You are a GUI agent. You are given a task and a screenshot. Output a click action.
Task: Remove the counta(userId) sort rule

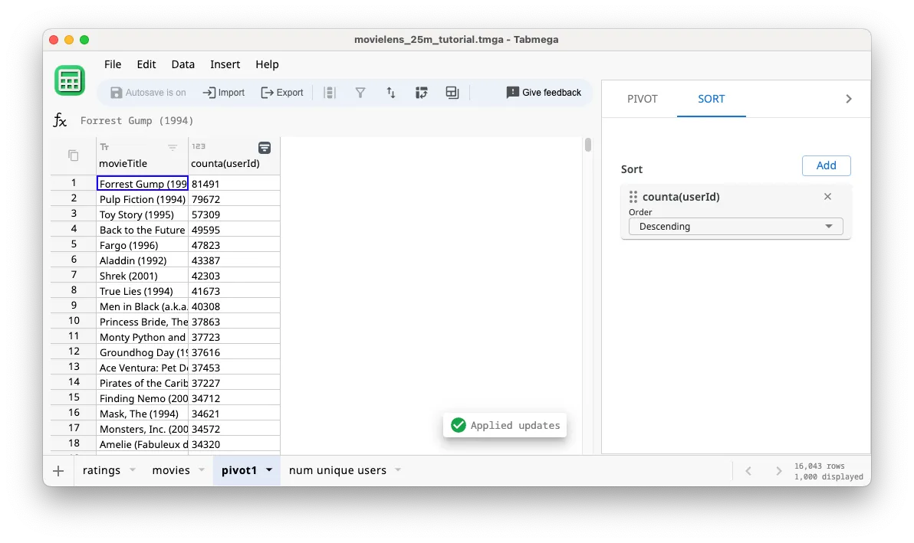click(827, 196)
